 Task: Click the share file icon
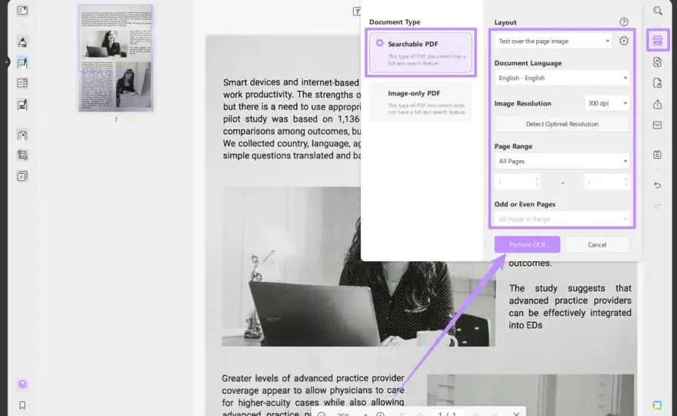(657, 104)
